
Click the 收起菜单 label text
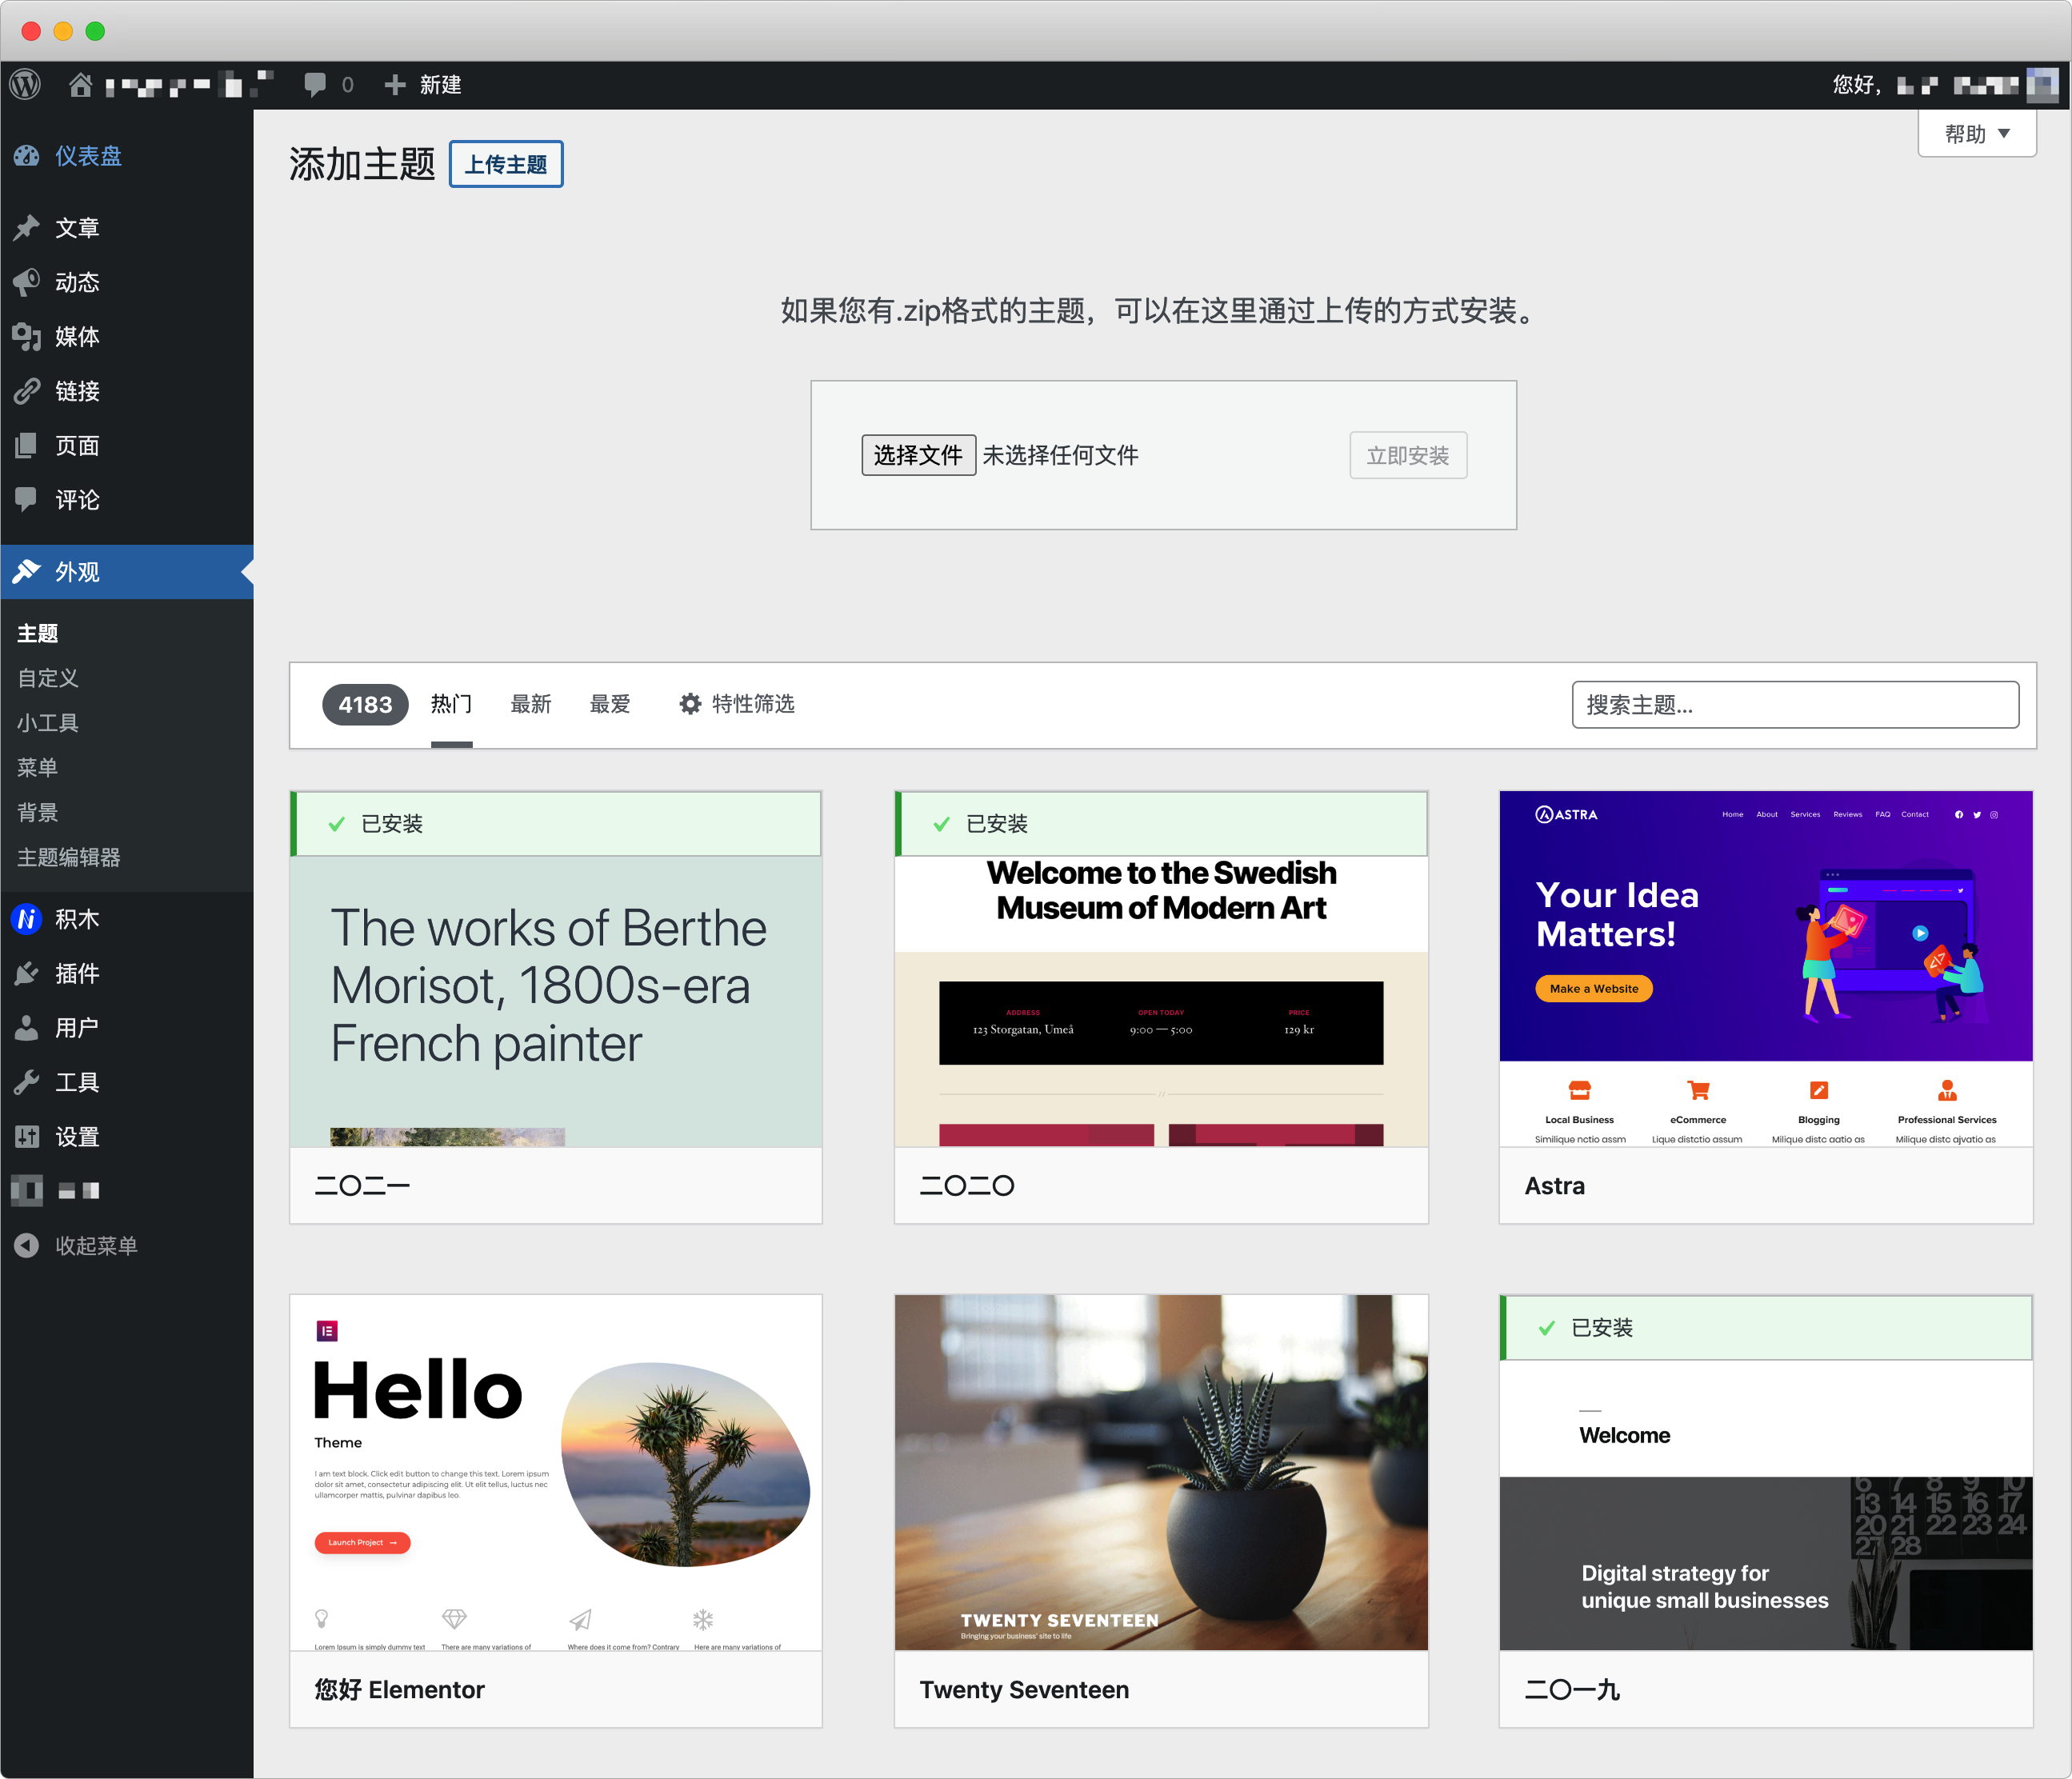(x=97, y=1246)
